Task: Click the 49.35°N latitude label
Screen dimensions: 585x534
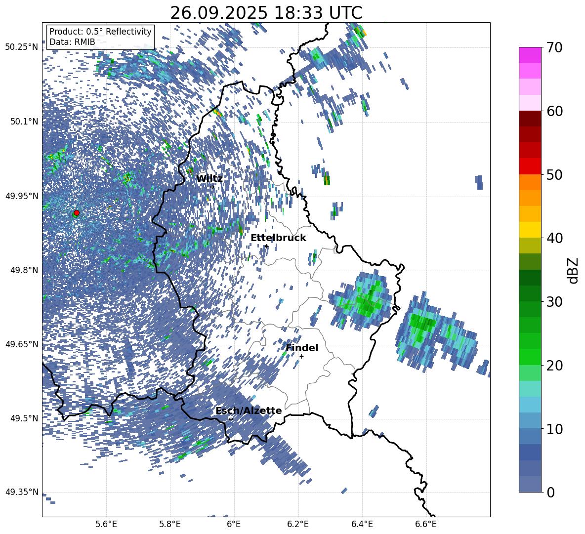Action: (22, 492)
